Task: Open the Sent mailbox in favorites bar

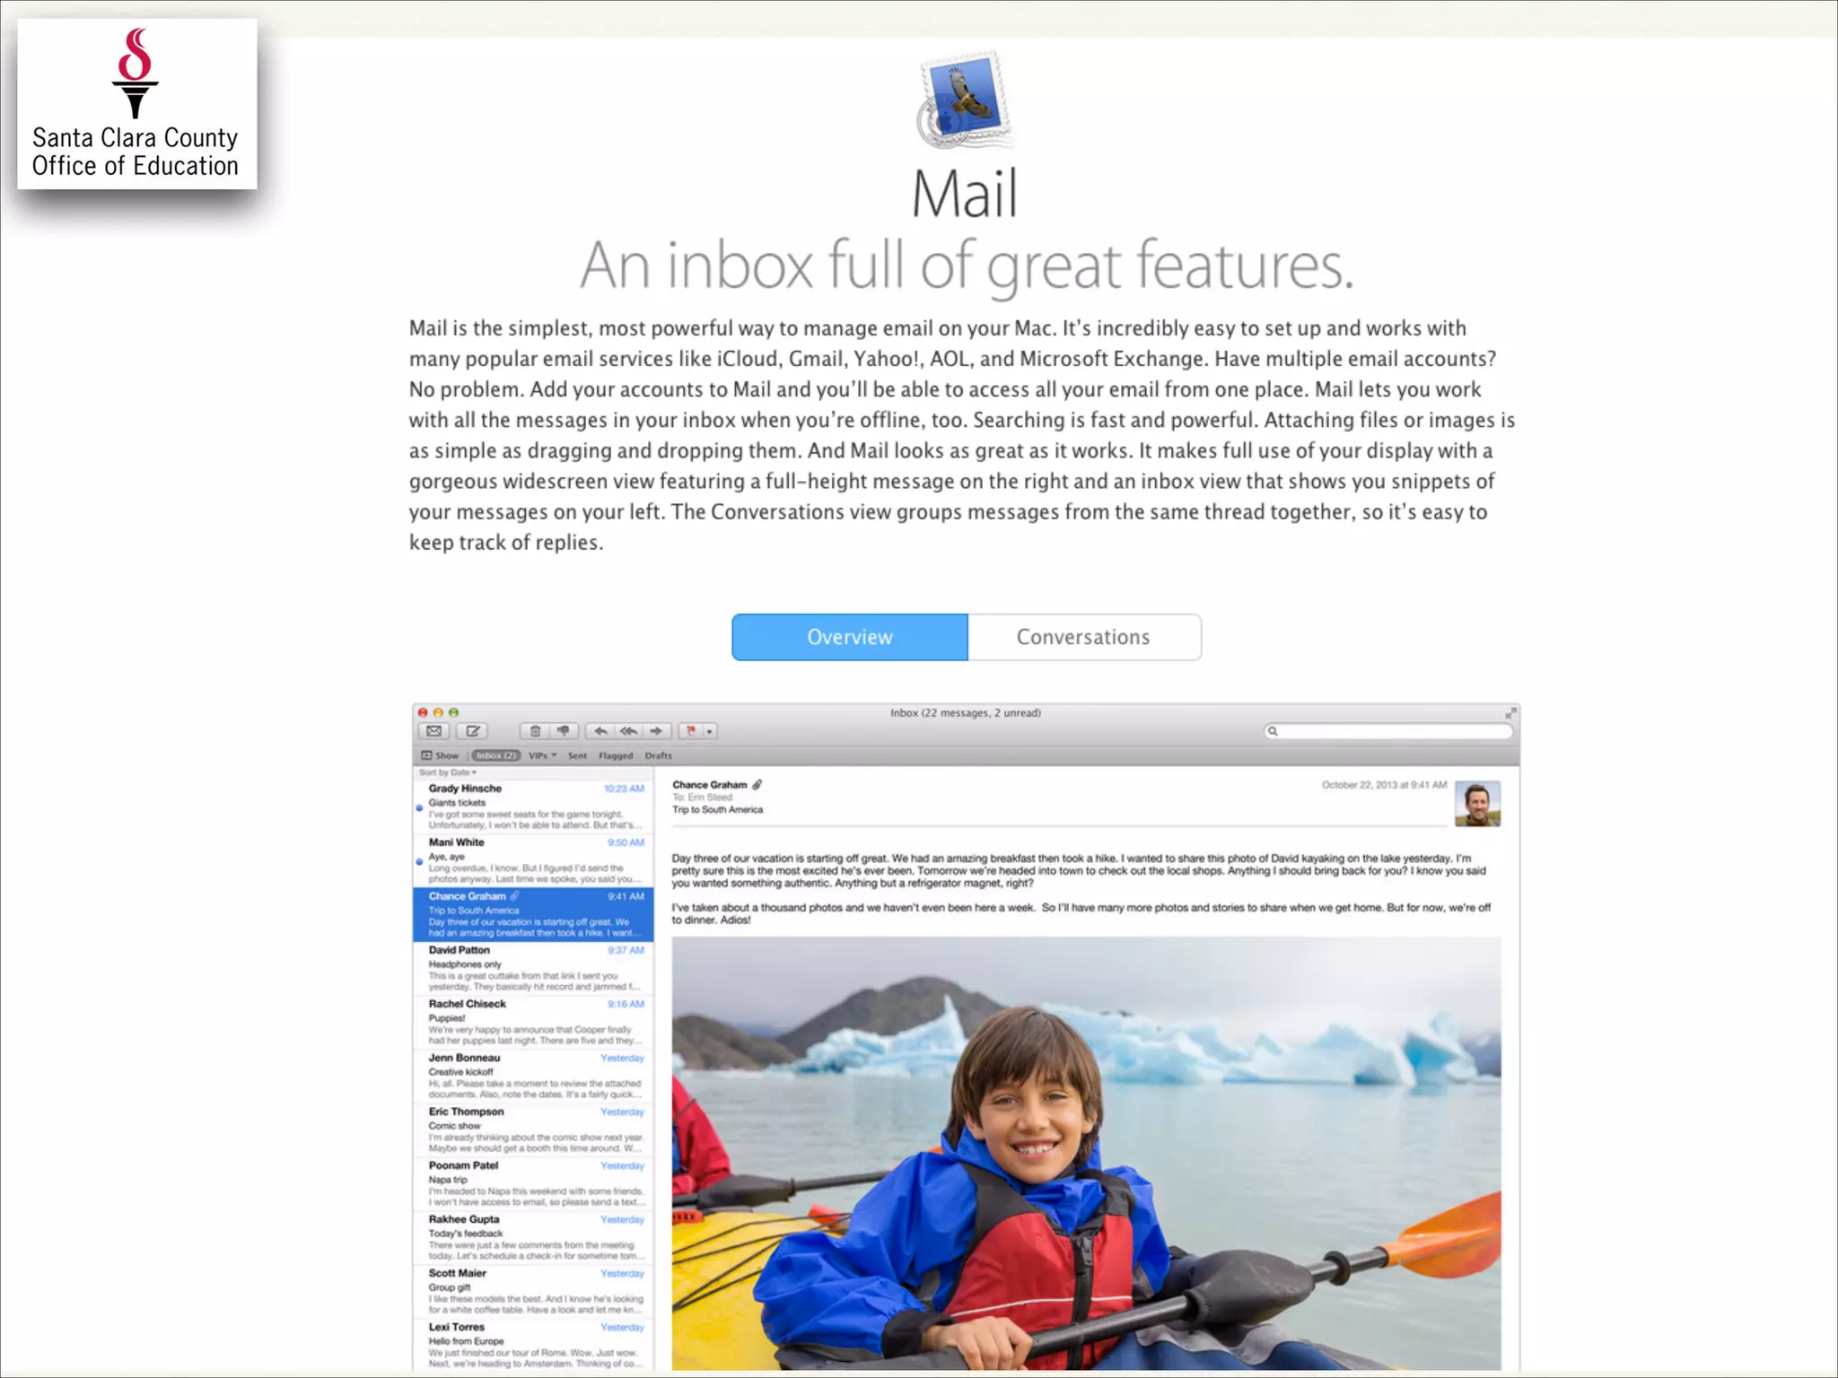Action: [577, 755]
